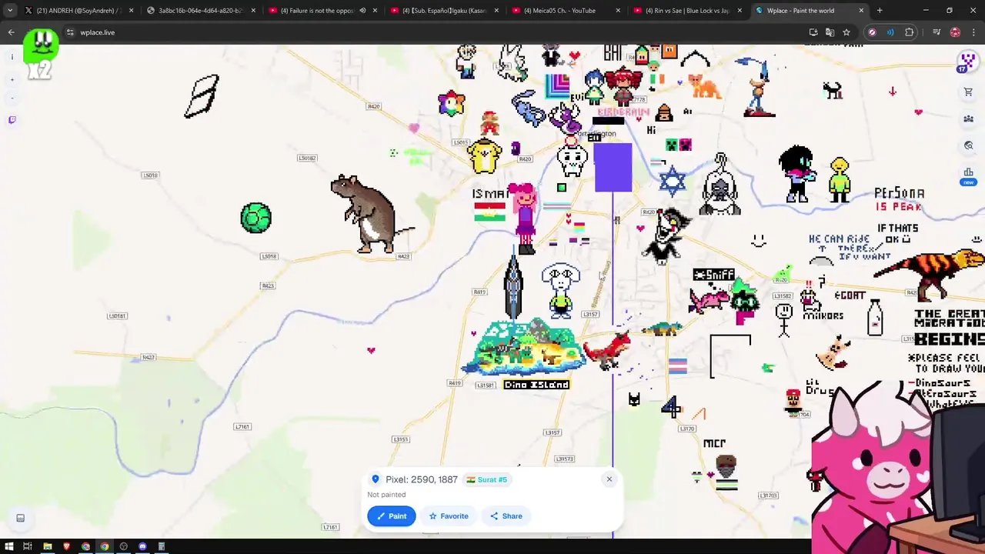Switch to the Sub. Español Igaku tab

pyautogui.click(x=444, y=11)
